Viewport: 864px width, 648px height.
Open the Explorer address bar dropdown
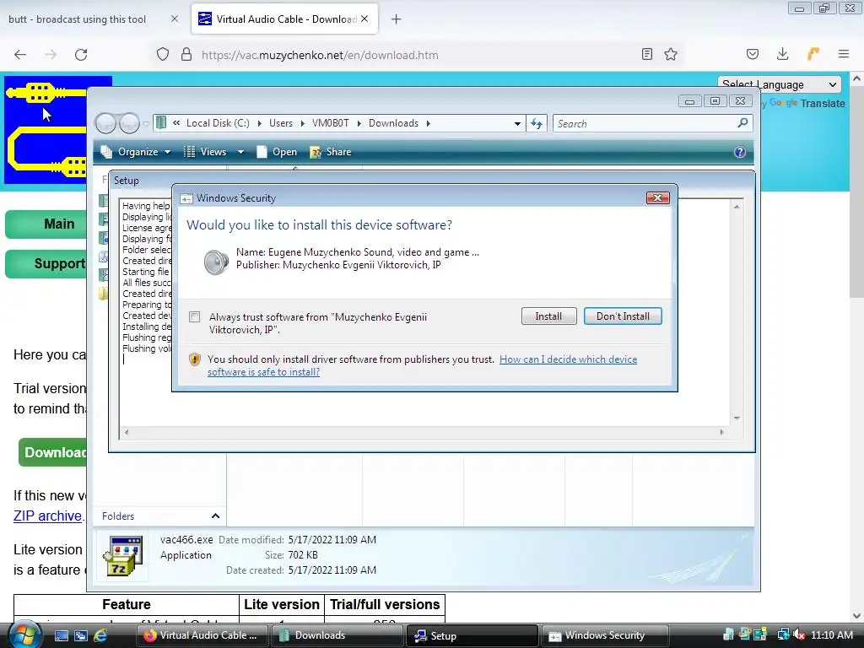pyautogui.click(x=517, y=123)
